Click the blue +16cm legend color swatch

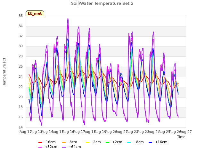point(150,142)
